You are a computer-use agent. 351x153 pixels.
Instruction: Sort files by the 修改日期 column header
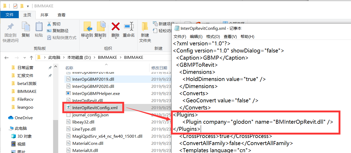click(159, 68)
